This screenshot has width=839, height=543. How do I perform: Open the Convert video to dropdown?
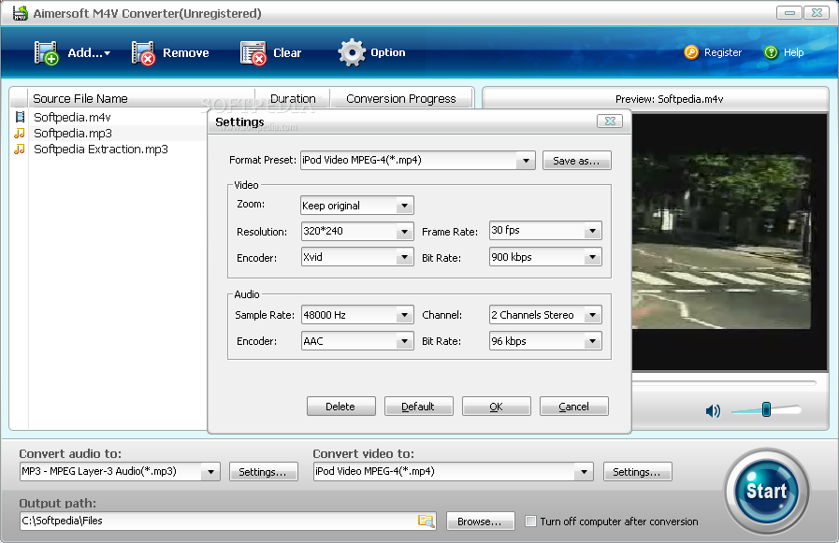tap(584, 472)
